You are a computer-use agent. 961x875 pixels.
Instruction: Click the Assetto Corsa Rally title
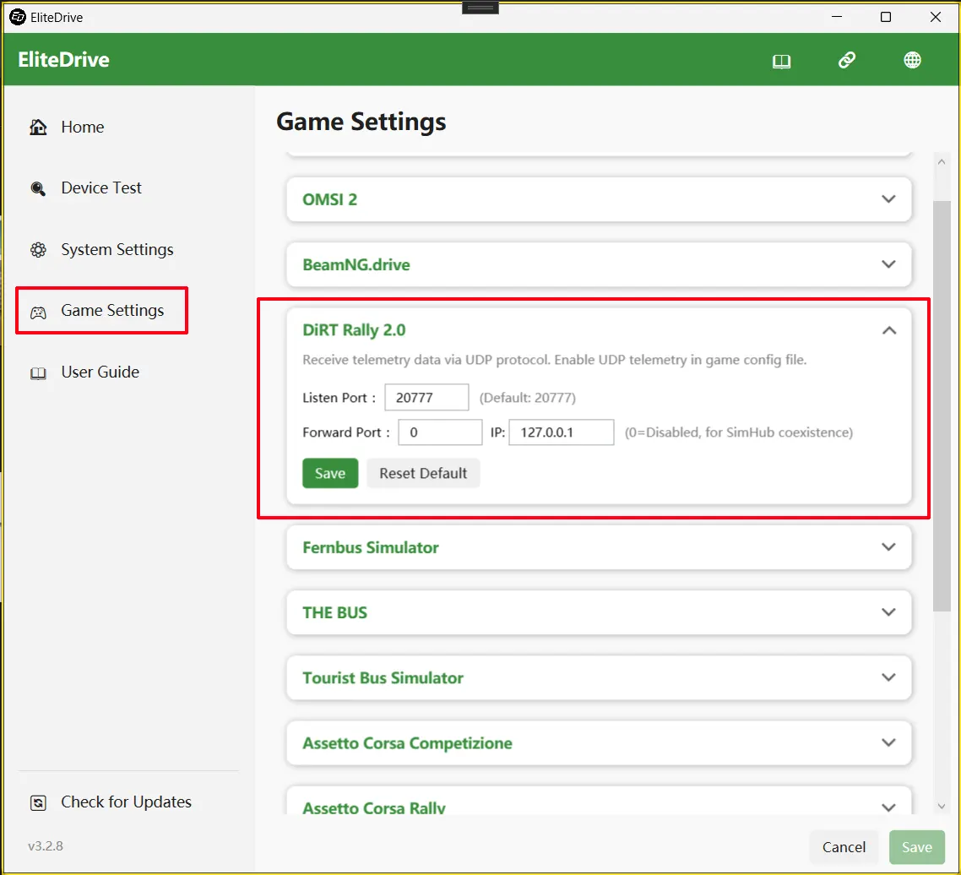(374, 807)
